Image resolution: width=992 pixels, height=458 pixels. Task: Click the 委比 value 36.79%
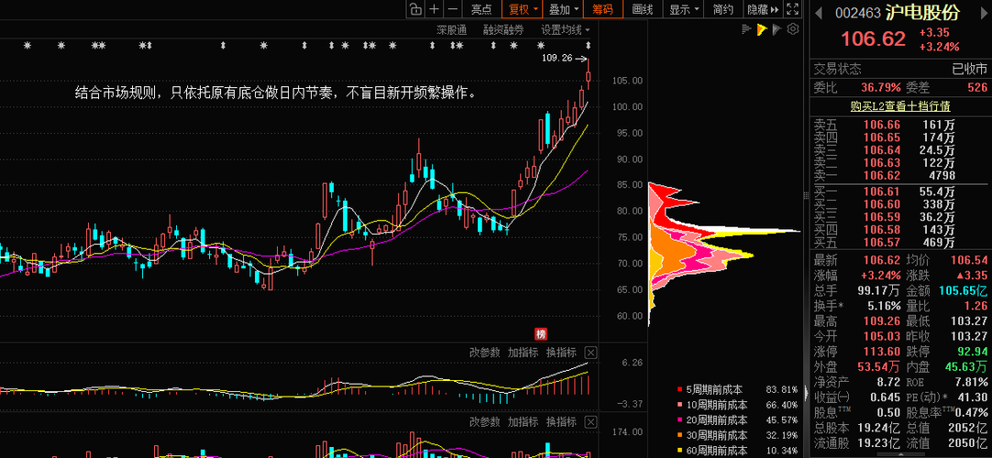tap(880, 87)
